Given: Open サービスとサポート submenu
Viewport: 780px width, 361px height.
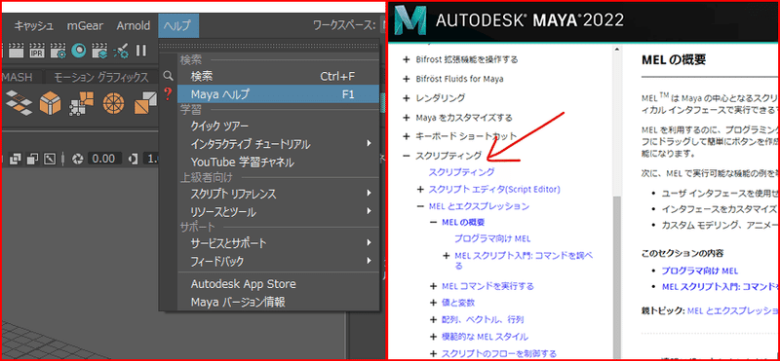Looking at the screenshot, I should click(278, 243).
